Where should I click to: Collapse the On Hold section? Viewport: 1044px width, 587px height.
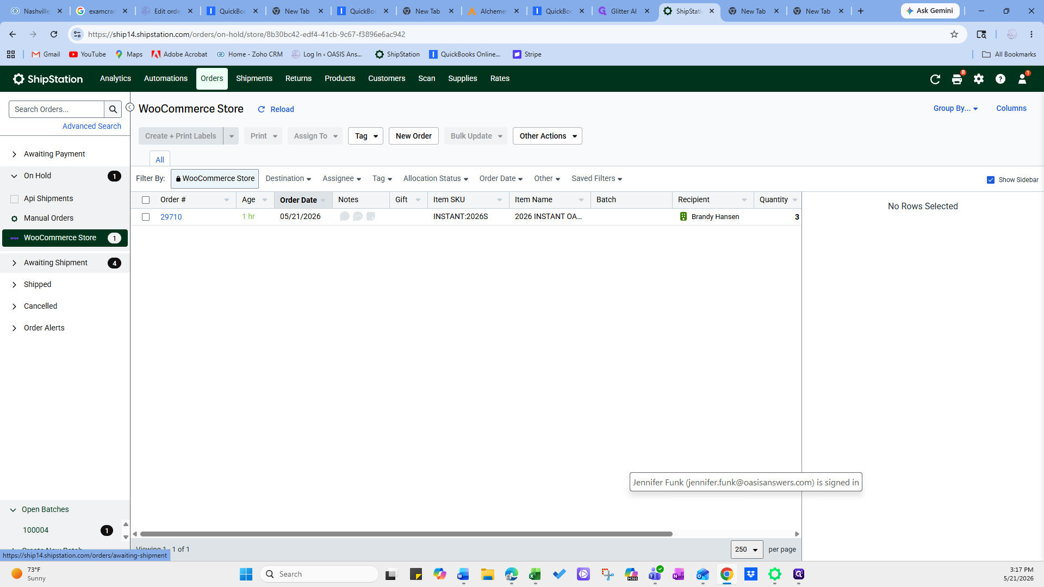14,176
